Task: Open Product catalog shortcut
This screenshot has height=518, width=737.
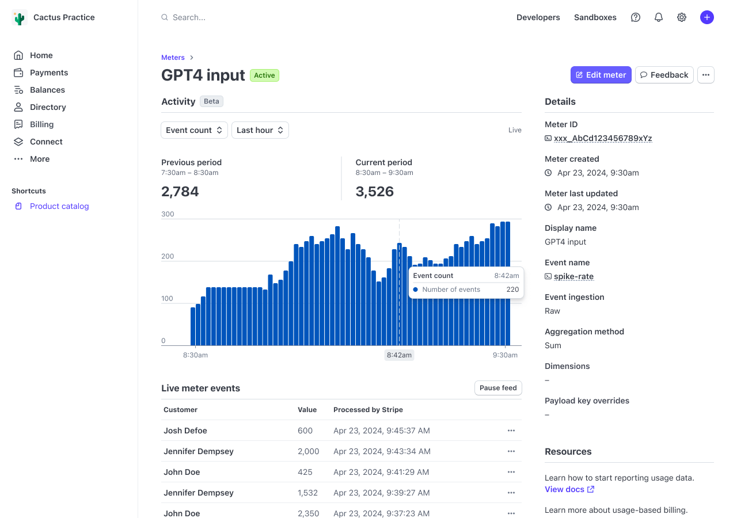Action: click(59, 205)
